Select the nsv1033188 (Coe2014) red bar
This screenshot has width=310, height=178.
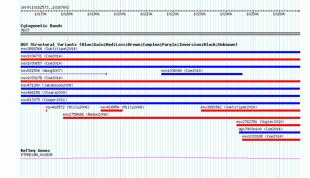271,140
